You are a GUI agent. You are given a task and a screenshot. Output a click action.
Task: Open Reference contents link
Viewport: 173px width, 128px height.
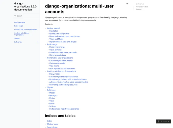pos(51,90)
